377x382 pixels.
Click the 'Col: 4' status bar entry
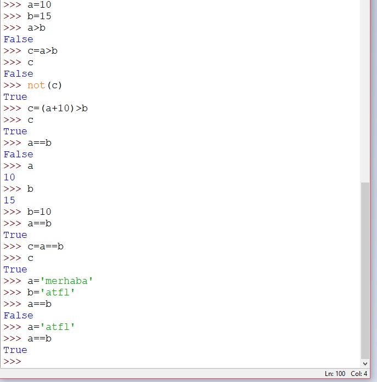point(359,374)
